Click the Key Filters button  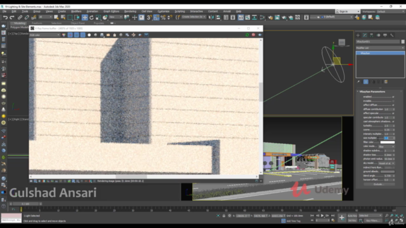[x=373, y=220]
